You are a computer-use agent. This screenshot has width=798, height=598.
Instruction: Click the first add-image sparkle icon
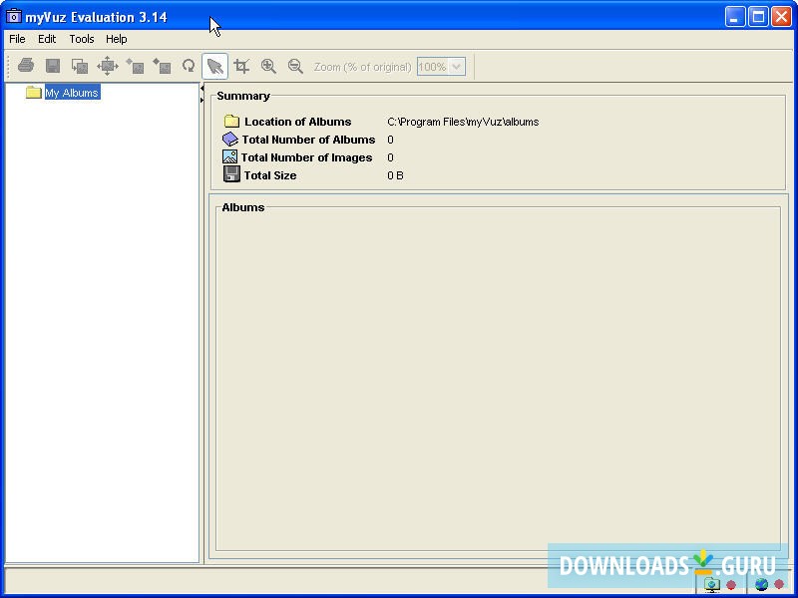pyautogui.click(x=135, y=66)
